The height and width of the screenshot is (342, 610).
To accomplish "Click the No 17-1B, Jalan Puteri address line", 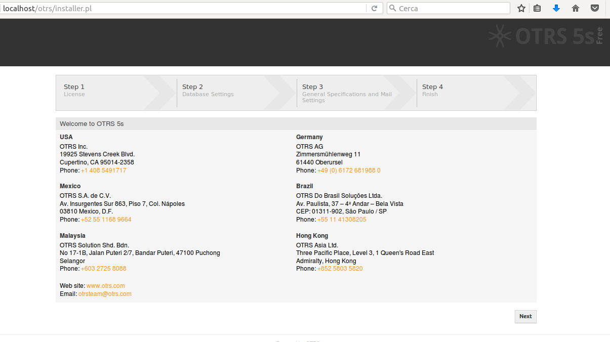I will 140,253.
